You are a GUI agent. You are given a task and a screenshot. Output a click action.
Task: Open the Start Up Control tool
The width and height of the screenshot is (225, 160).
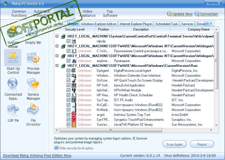point(13,62)
